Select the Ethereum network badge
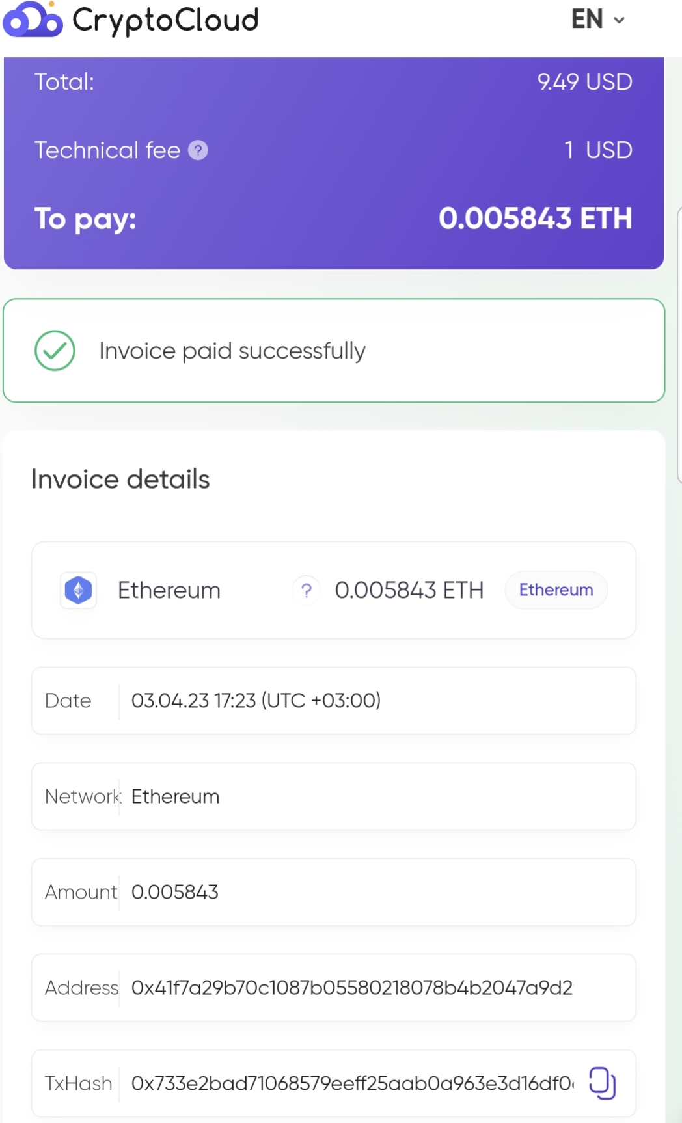682x1123 pixels. 556,590
